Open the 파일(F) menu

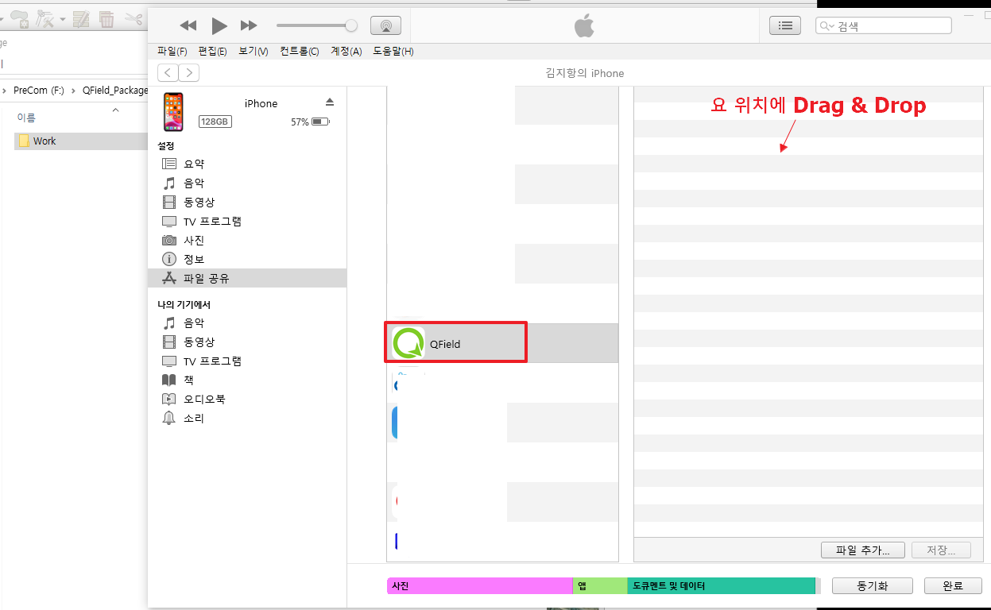tap(172, 51)
